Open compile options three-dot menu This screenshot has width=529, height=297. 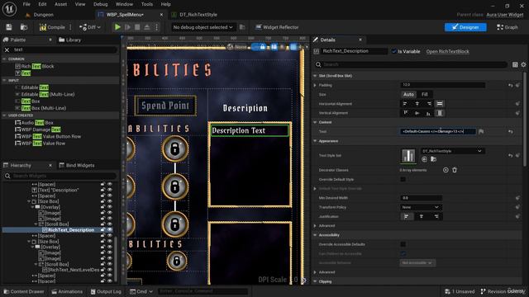click(x=70, y=27)
